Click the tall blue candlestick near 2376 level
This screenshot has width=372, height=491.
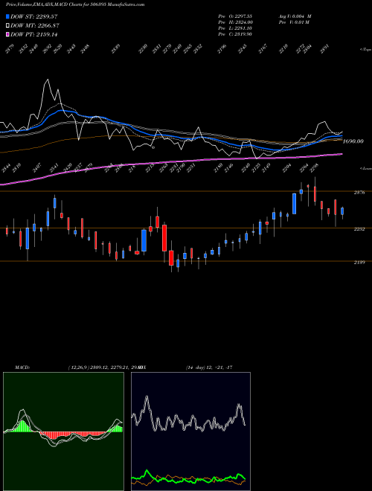coord(295,204)
